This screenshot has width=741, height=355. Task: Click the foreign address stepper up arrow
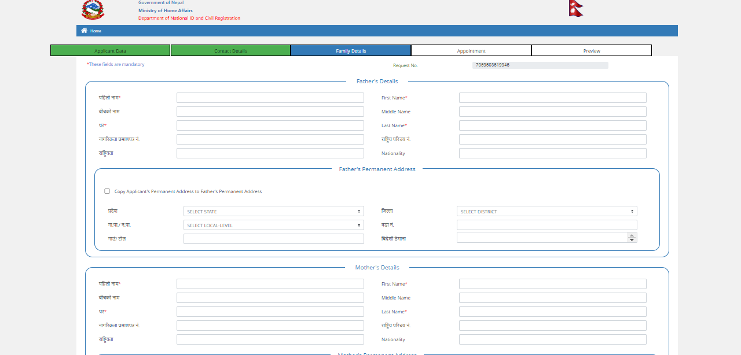632,235
